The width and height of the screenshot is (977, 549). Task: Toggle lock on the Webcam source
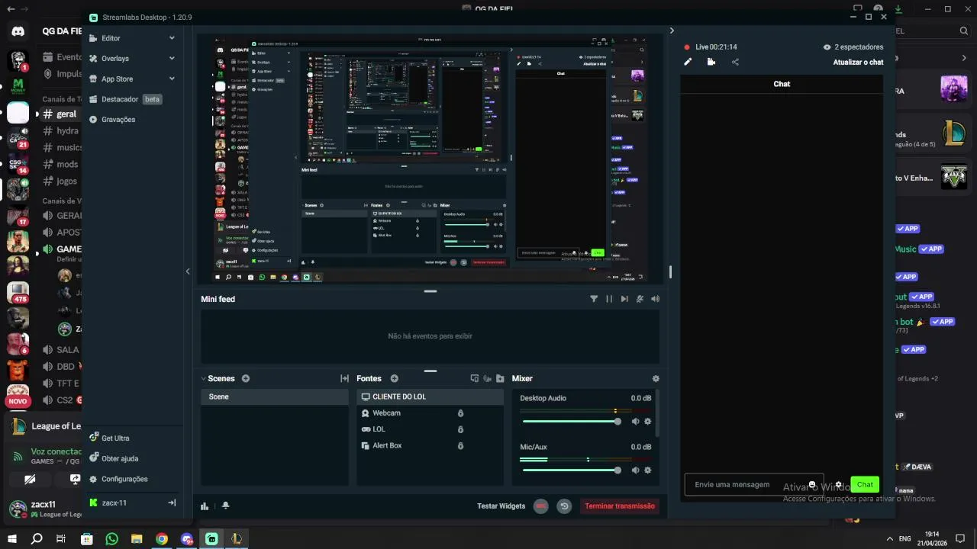coord(460,413)
